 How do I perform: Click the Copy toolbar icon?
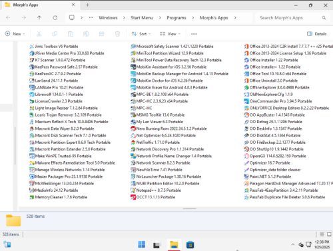pyautogui.click(x=55, y=34)
